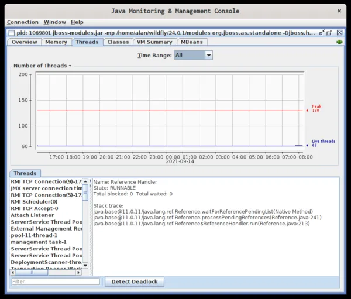351x299 pixels.
Task: Select thread pool-11-thread-1
Action: tap(46, 235)
